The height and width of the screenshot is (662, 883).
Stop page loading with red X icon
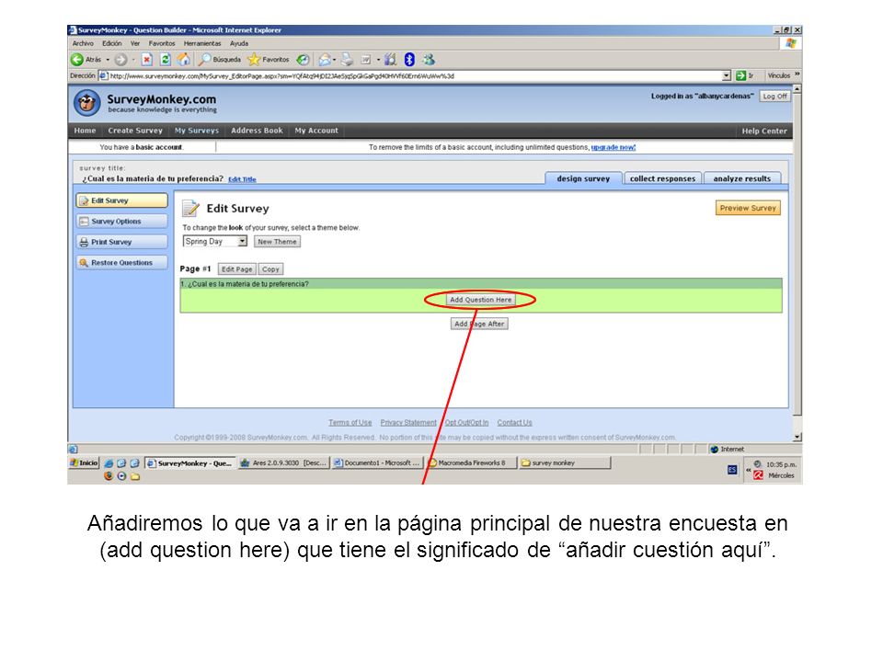coord(146,59)
